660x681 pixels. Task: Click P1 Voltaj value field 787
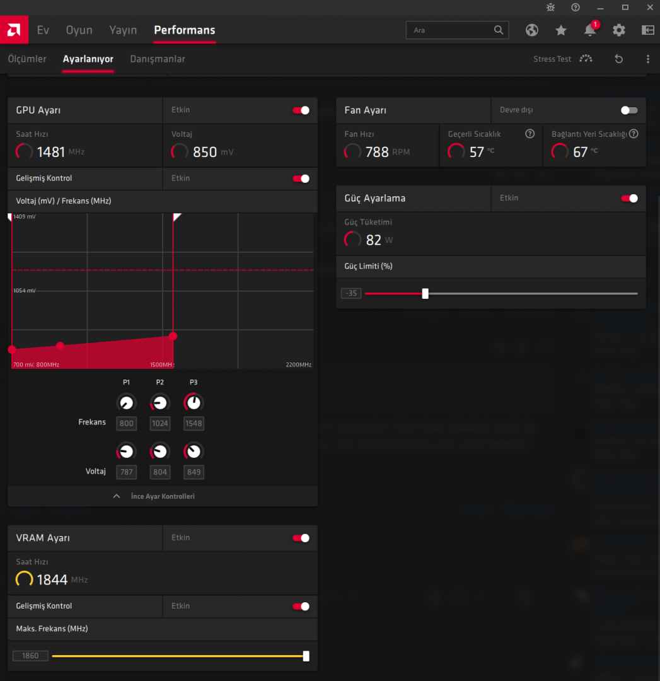pyautogui.click(x=126, y=472)
